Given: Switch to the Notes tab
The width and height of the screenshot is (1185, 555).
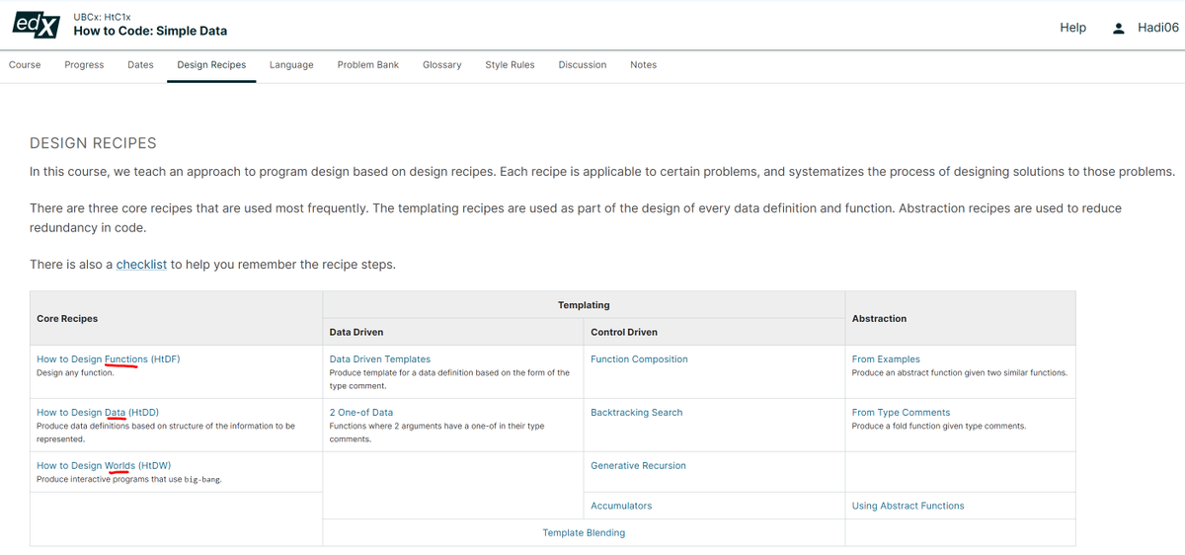Looking at the screenshot, I should (x=643, y=65).
